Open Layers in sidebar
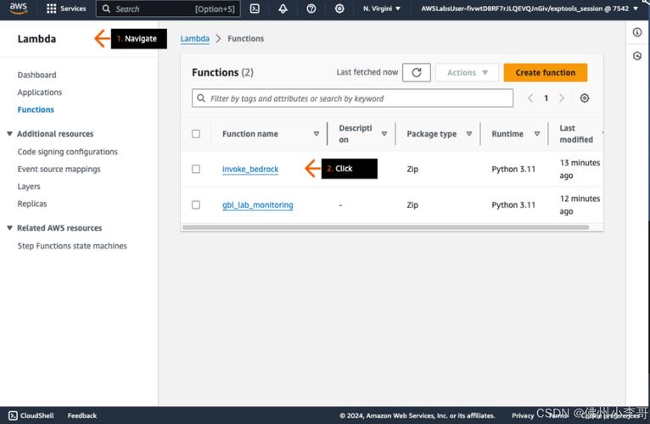 pos(29,187)
